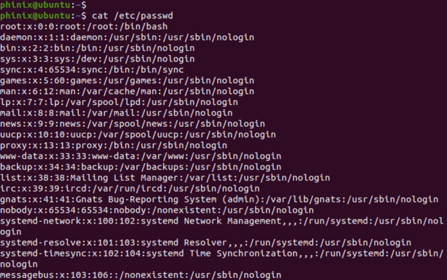Click the news:x:9:9 entry line
The width and height of the screenshot is (447, 280).
[x=132, y=124]
